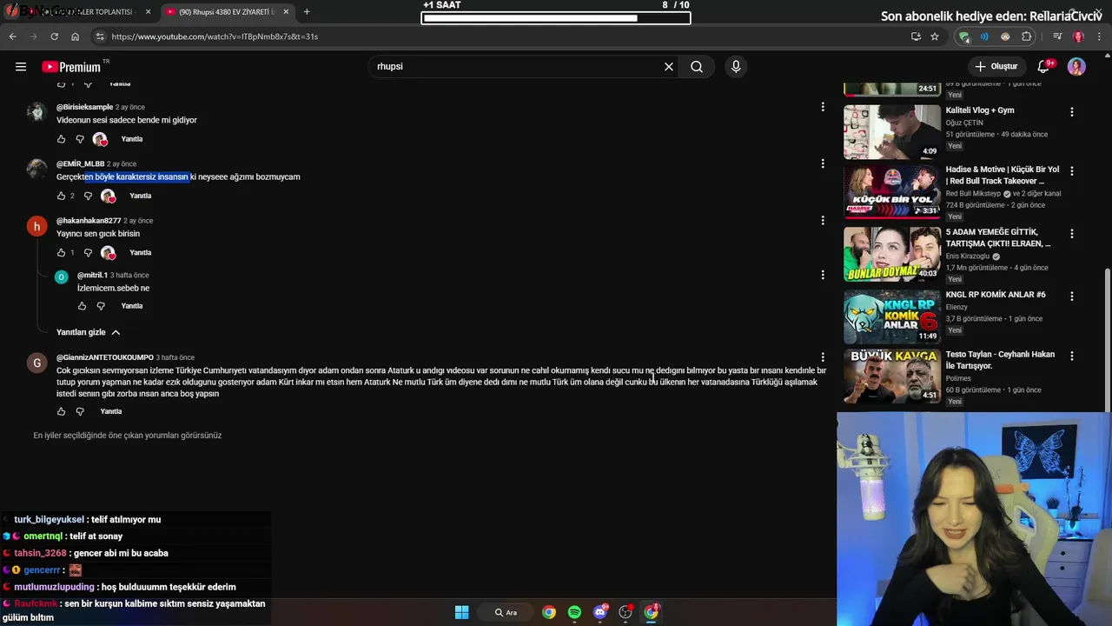Dislike the @EMİR_MLBB comment
1112x626 pixels.
coord(88,196)
